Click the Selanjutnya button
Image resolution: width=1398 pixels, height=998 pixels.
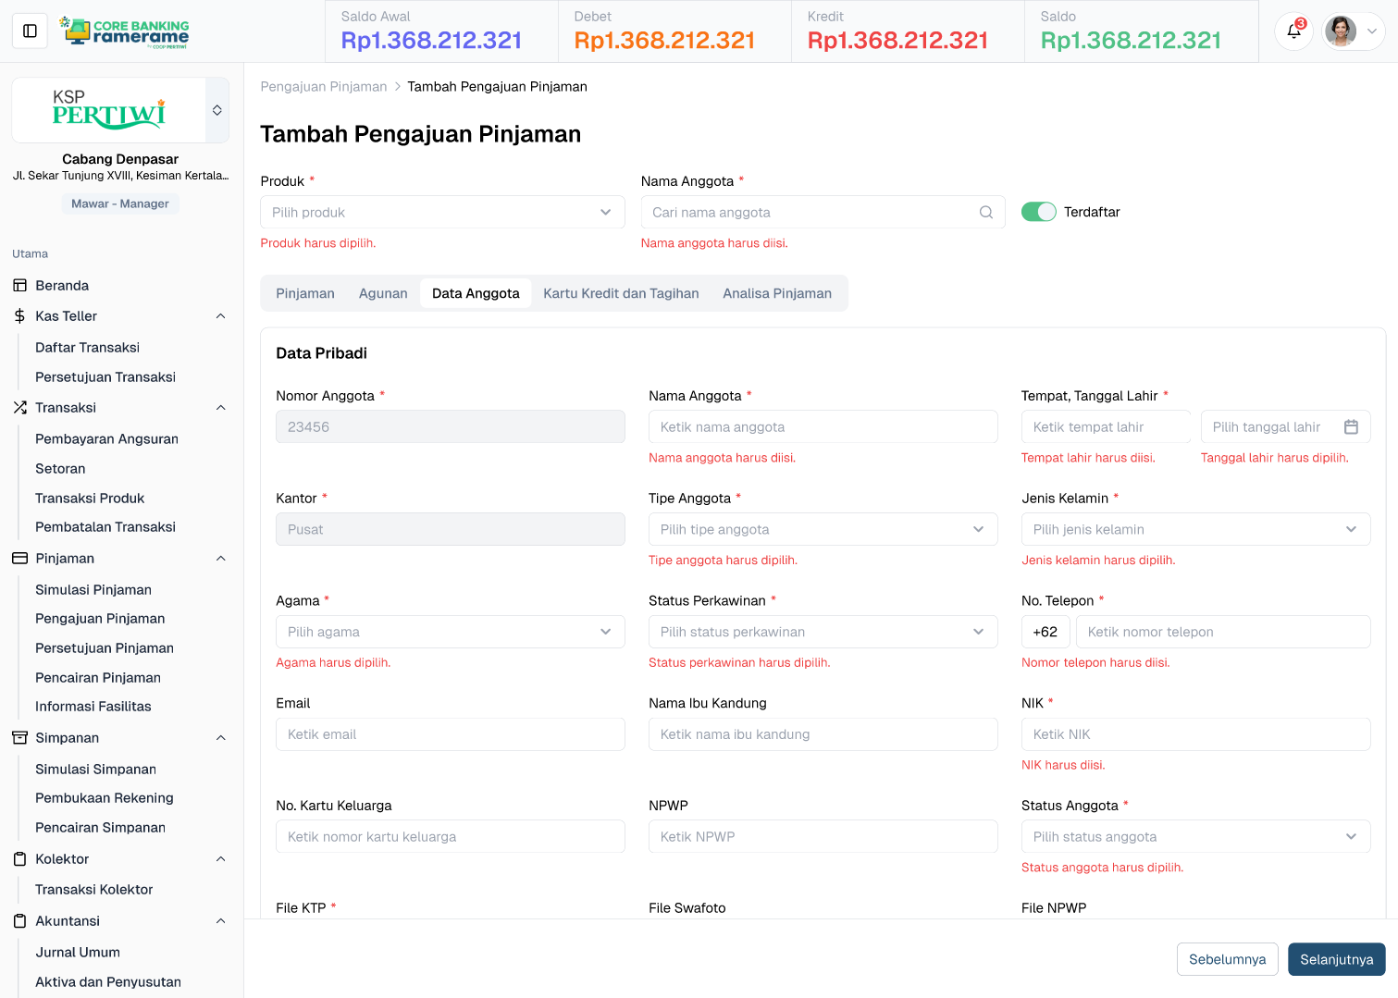[1335, 959]
